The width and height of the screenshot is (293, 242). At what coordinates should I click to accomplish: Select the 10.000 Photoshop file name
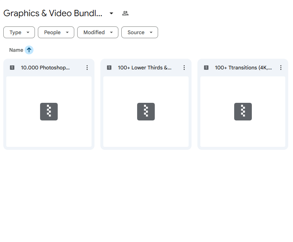click(45, 68)
